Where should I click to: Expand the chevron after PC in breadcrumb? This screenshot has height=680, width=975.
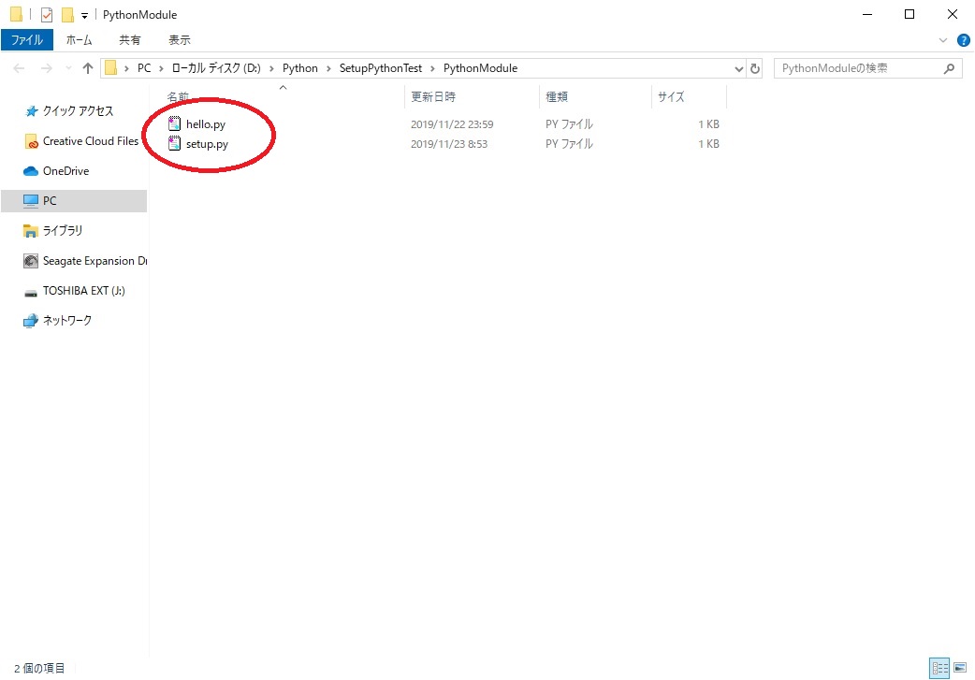[161, 68]
